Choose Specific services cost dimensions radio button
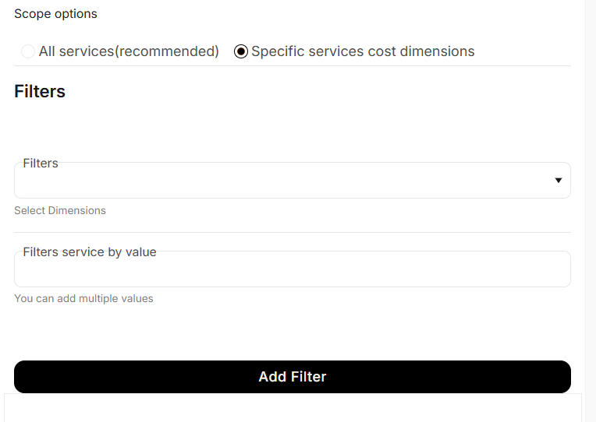 pos(241,51)
